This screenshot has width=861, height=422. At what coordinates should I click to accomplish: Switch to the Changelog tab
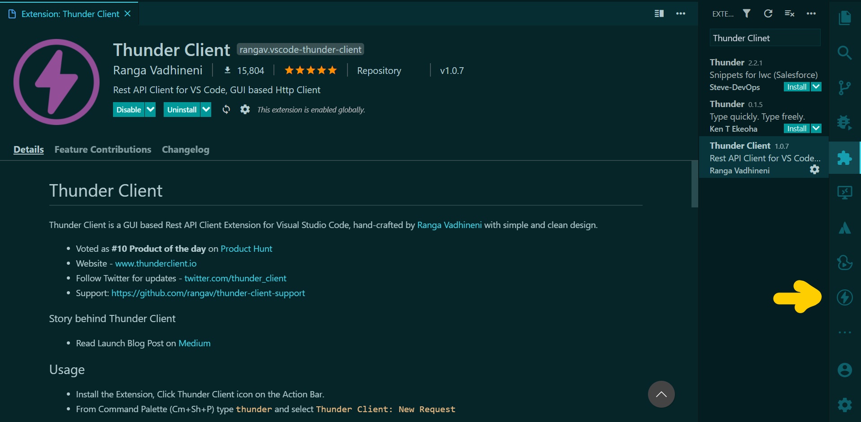tap(186, 150)
